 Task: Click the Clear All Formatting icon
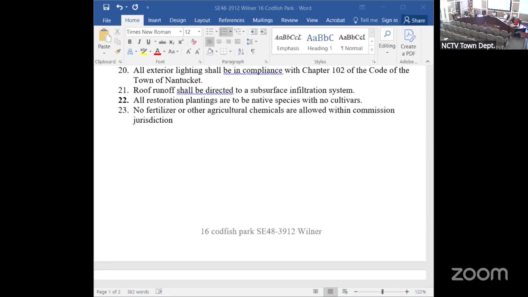194,42
